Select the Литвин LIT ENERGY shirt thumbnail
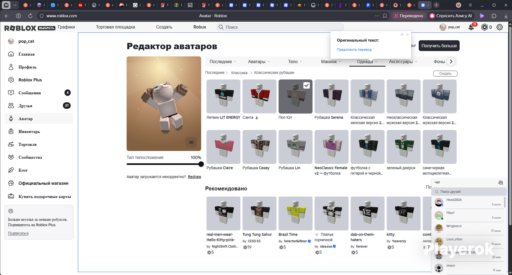The height and width of the screenshot is (275, 512). coord(223,97)
